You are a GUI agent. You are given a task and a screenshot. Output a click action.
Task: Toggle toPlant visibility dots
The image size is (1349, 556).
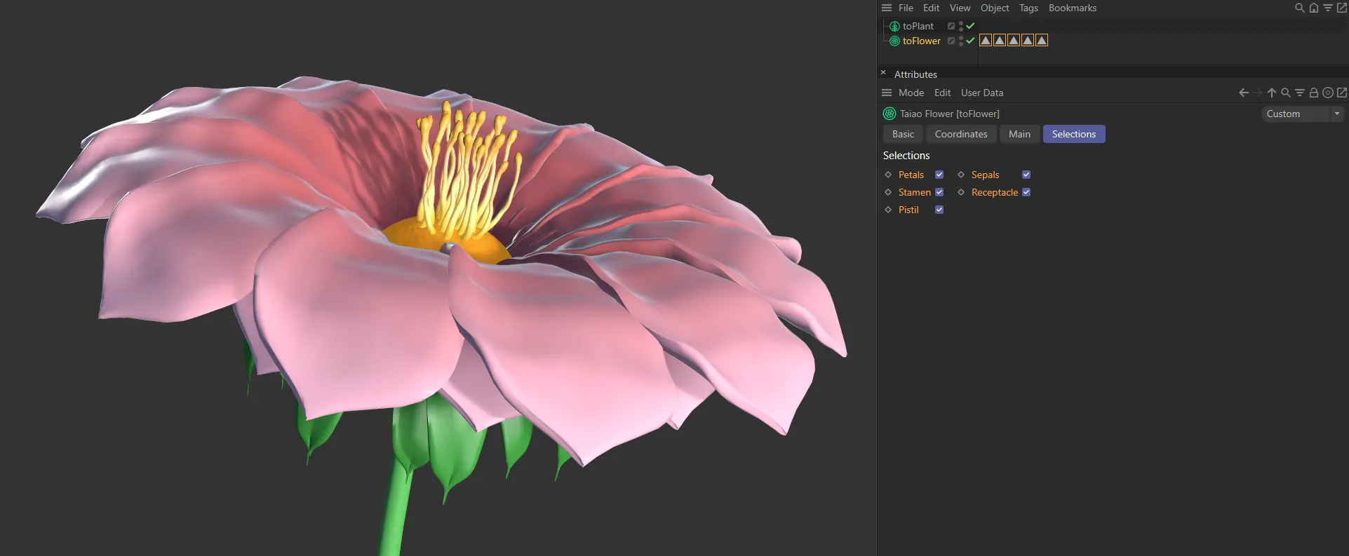click(x=960, y=26)
